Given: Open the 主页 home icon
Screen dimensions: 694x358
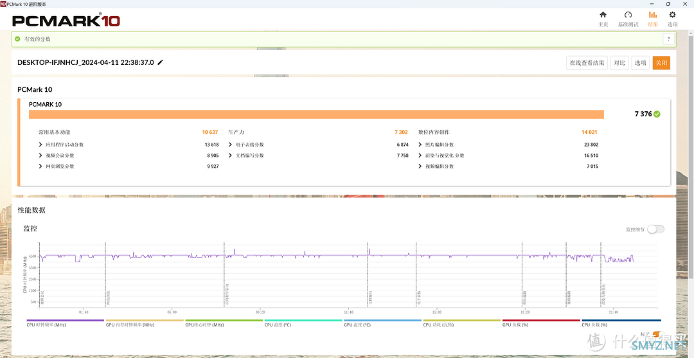Looking at the screenshot, I should pos(603,15).
